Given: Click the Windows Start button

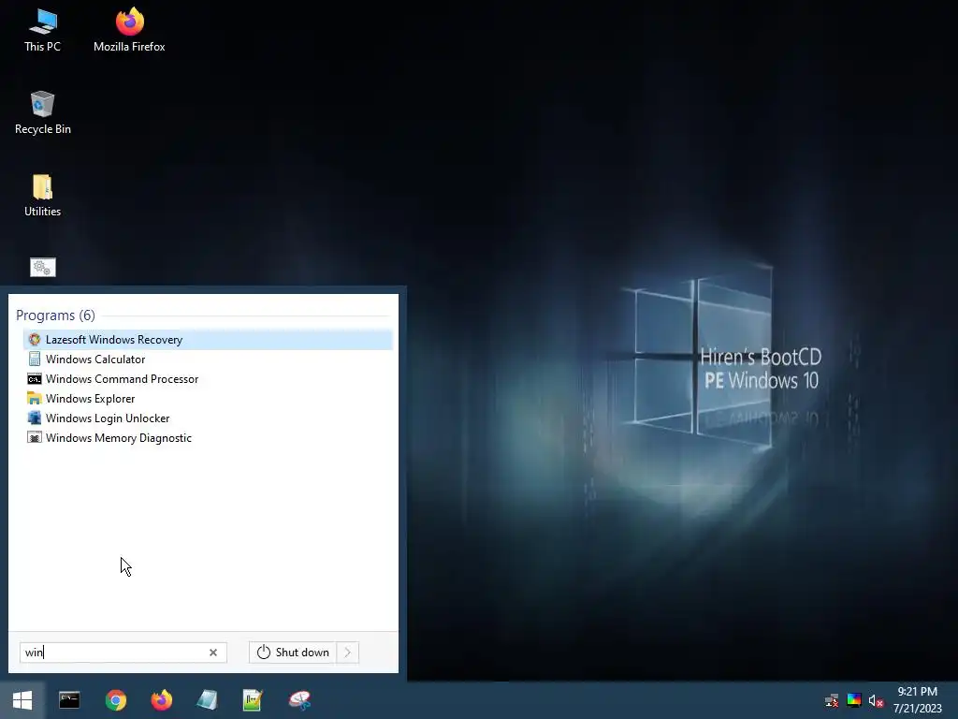Looking at the screenshot, I should pos(22,700).
